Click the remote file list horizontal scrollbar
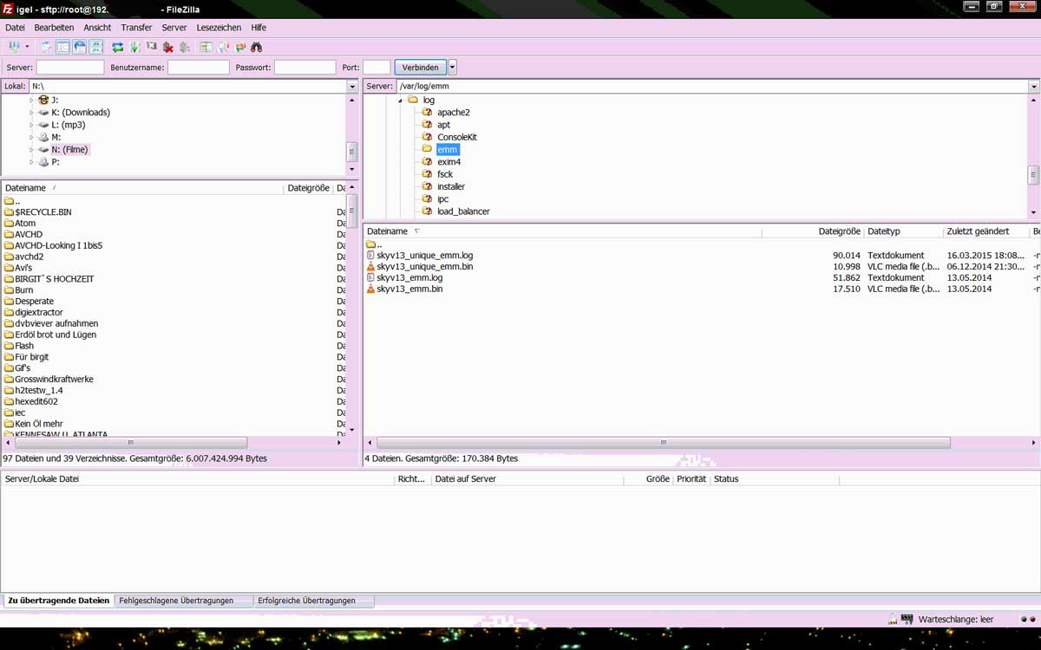This screenshot has width=1041, height=650. coord(664,442)
